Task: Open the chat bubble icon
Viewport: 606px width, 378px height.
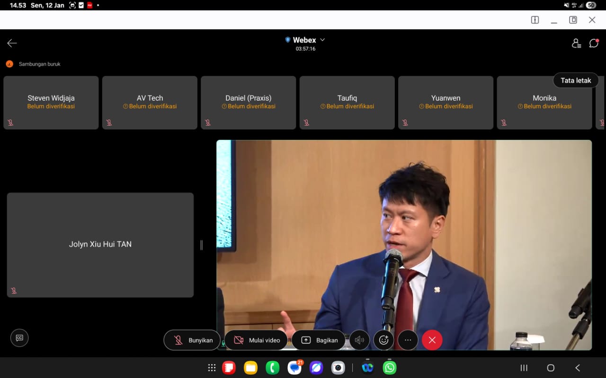Action: point(594,43)
